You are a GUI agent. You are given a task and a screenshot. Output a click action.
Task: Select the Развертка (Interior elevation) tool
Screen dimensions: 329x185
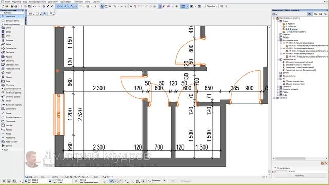[x=12, y=138]
